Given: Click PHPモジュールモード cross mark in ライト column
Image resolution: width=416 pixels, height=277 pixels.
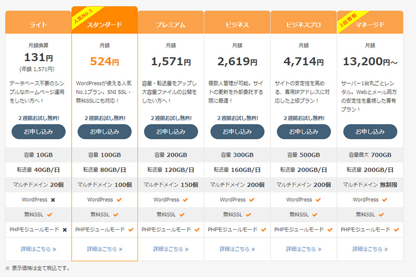Looking at the screenshot, I should [x=64, y=230].
